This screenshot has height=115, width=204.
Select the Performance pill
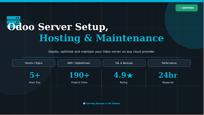(169, 63)
